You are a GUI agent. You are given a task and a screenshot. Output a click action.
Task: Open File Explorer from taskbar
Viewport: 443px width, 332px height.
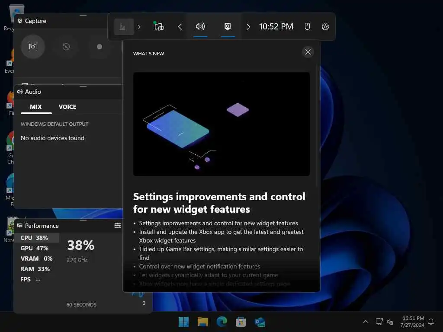(x=202, y=322)
